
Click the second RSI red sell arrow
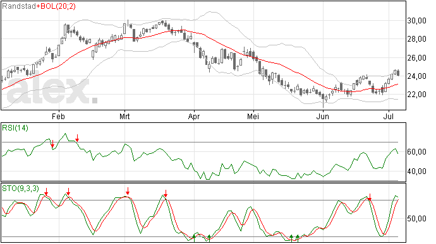[77, 138]
